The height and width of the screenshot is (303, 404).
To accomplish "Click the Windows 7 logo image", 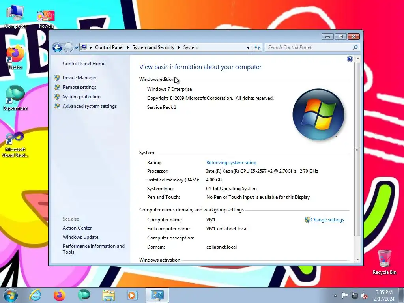I will (318, 115).
